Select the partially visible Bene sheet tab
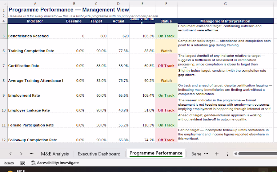Viewport: 277px width, 172px height. coord(196,154)
